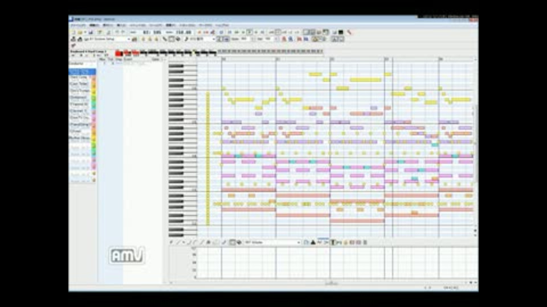Click the pencil tool in the lower controller pane toolbar
The image size is (547, 307).
pyautogui.click(x=172, y=242)
